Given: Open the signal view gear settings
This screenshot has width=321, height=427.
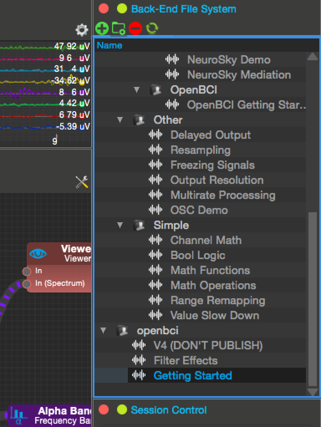Looking at the screenshot, I should (82, 30).
